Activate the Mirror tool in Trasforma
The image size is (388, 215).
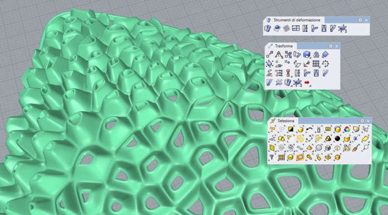click(316, 55)
